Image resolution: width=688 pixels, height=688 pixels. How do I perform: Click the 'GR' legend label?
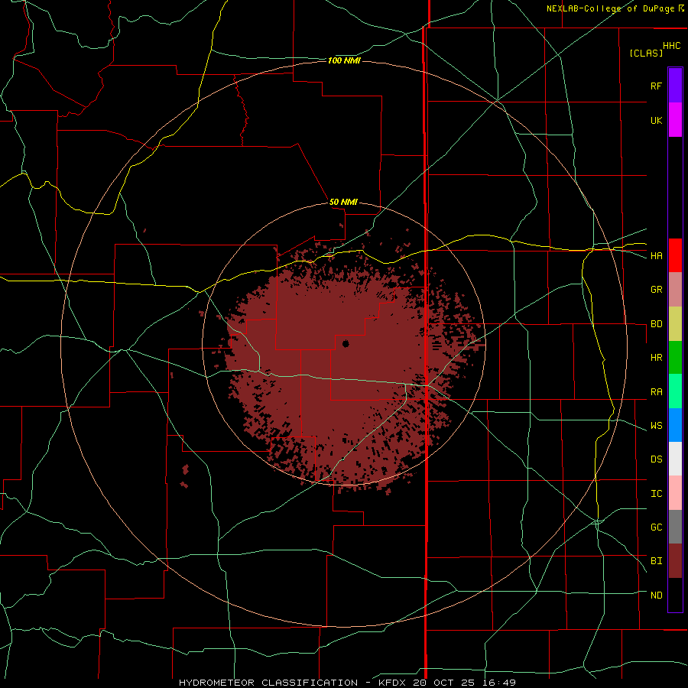656,290
